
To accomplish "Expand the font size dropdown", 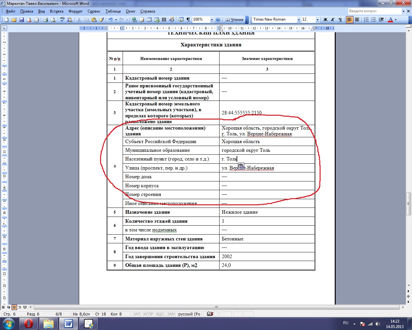I will click(317, 20).
